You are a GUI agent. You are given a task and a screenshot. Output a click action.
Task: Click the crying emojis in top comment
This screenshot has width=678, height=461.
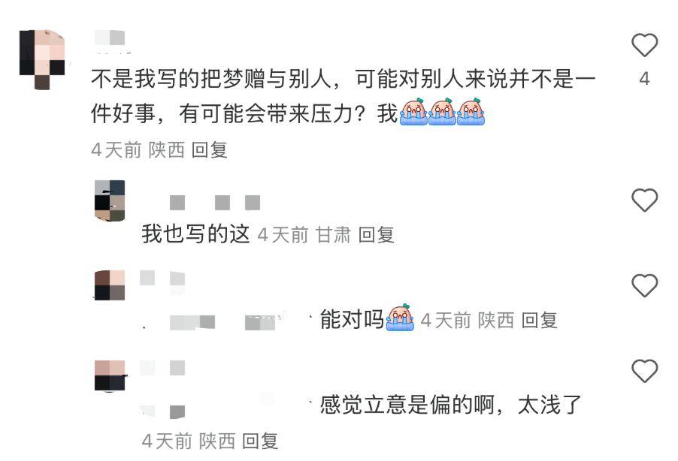442,112
